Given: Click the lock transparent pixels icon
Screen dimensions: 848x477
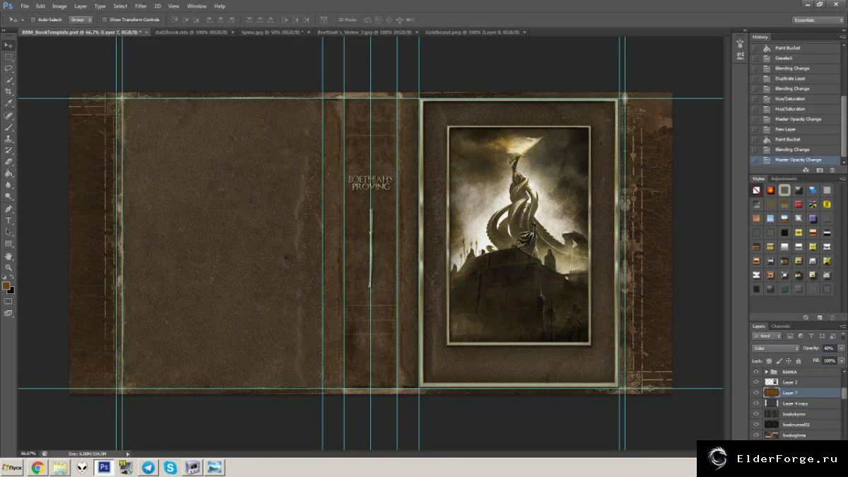Looking at the screenshot, I should 767,360.
